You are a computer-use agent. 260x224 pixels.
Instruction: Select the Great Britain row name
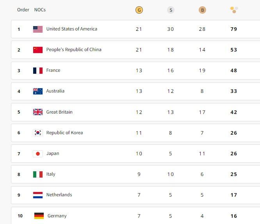click(59, 112)
